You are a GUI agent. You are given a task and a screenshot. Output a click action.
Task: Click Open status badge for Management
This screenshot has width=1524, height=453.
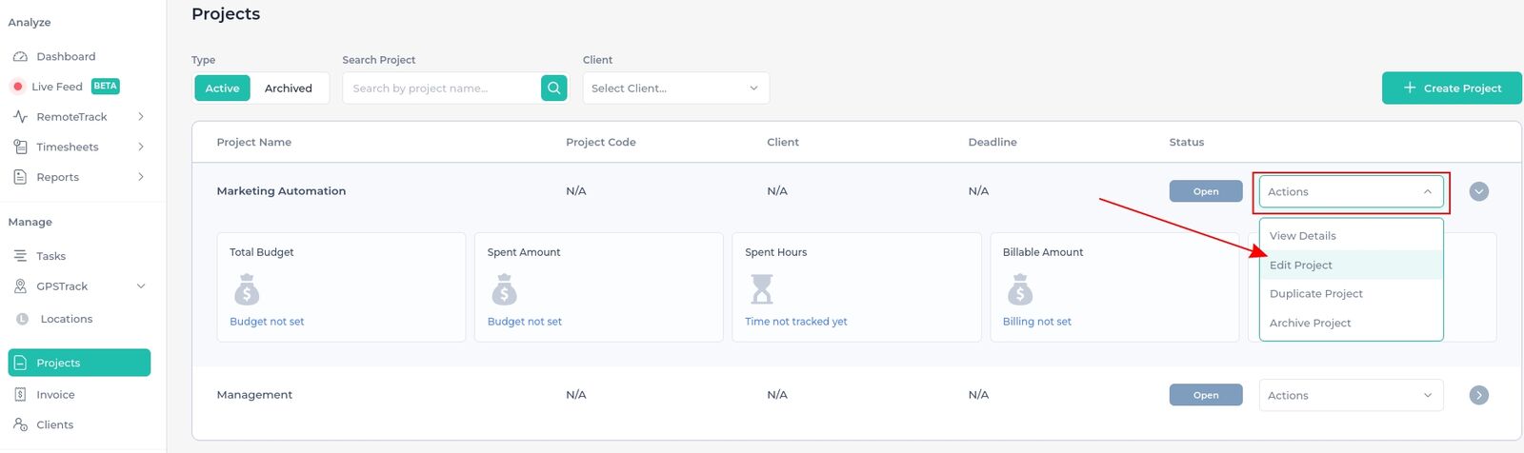point(1206,395)
